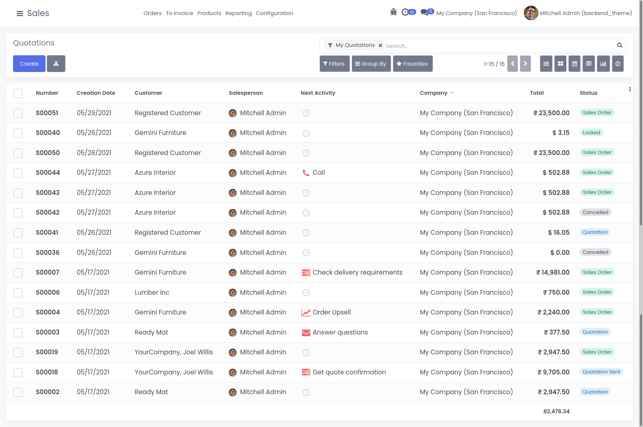Open the Favorites dropdown
643x427 pixels.
412,64
